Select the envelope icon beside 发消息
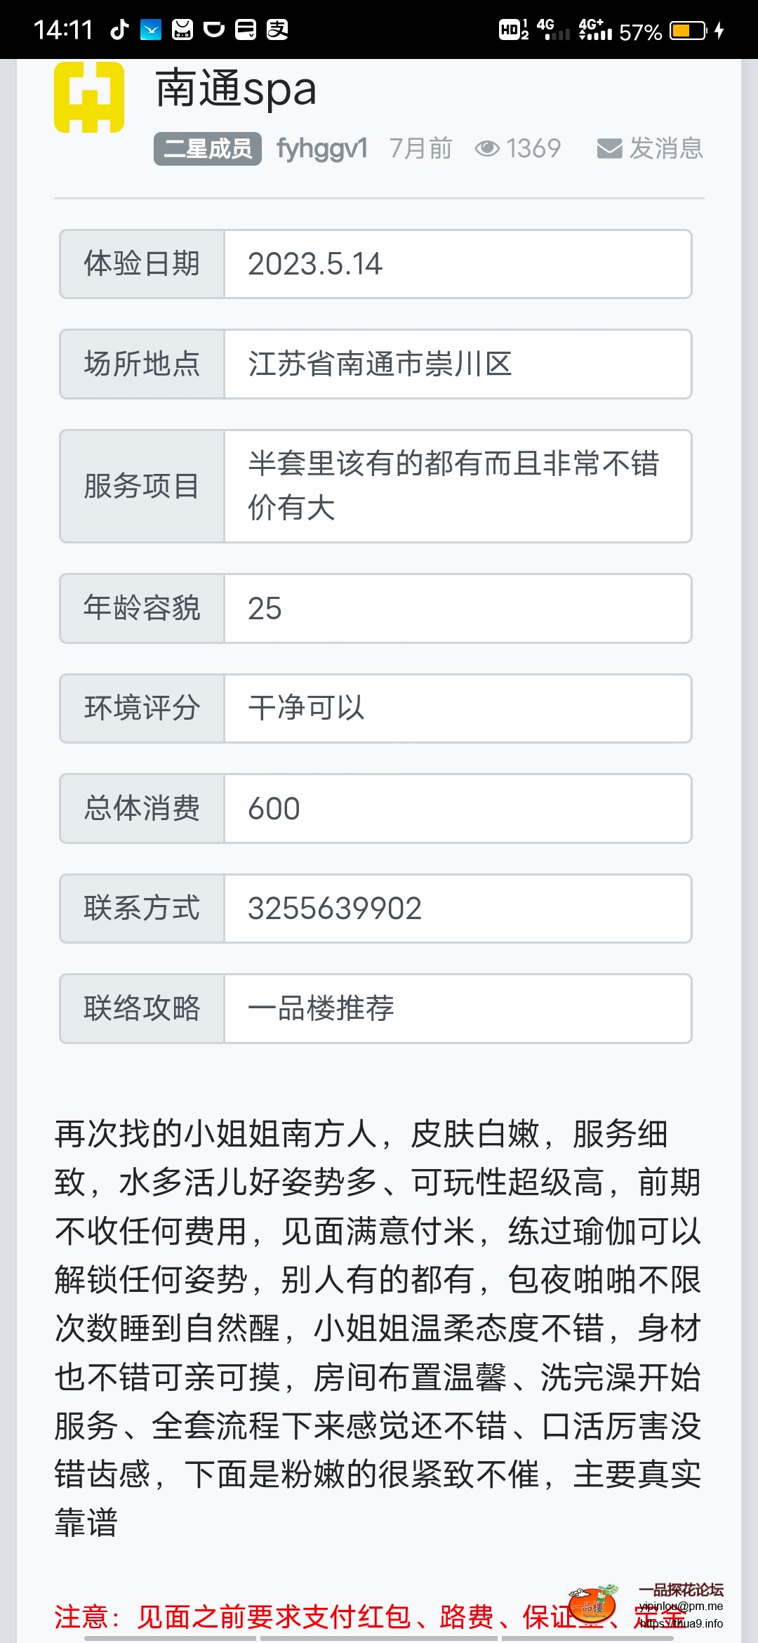Screen dimensions: 758x1643 point(608,147)
